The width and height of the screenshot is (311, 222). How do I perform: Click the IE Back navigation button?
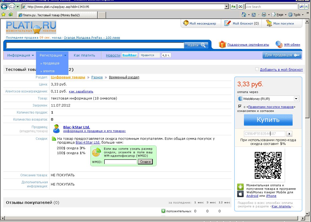tap(4, 6)
